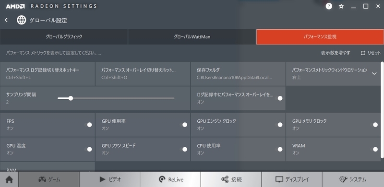Click the パフォーマンス ログ記録切り替えホットキー tile
Screen dimensions: 384x187
(x=48, y=74)
